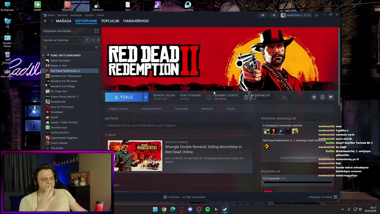The width and height of the screenshot is (380, 214).
Task: Click the Windows Start button
Action: [x=155, y=209]
